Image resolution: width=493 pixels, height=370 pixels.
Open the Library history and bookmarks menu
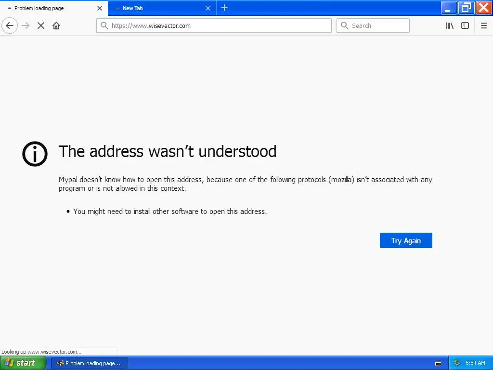point(450,26)
